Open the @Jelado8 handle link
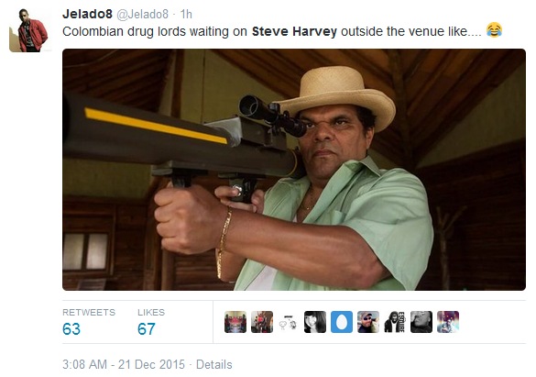This screenshot has height=377, width=536. 143,14
